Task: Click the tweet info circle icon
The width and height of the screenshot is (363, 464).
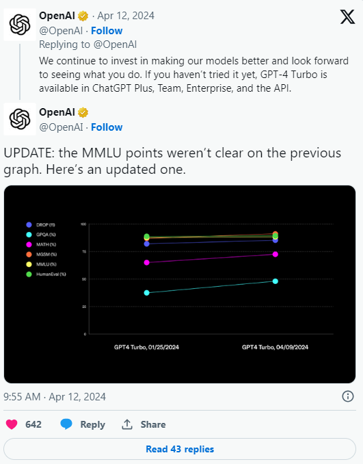Action: [348, 396]
